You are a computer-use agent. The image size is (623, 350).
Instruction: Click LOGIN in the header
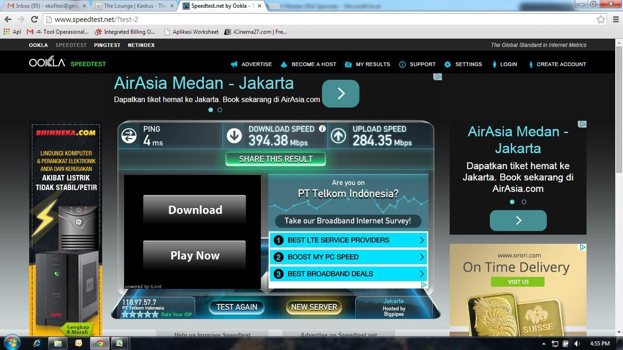504,64
